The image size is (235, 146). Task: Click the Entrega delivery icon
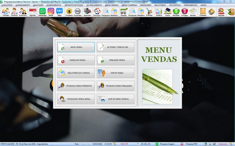tap(149, 12)
